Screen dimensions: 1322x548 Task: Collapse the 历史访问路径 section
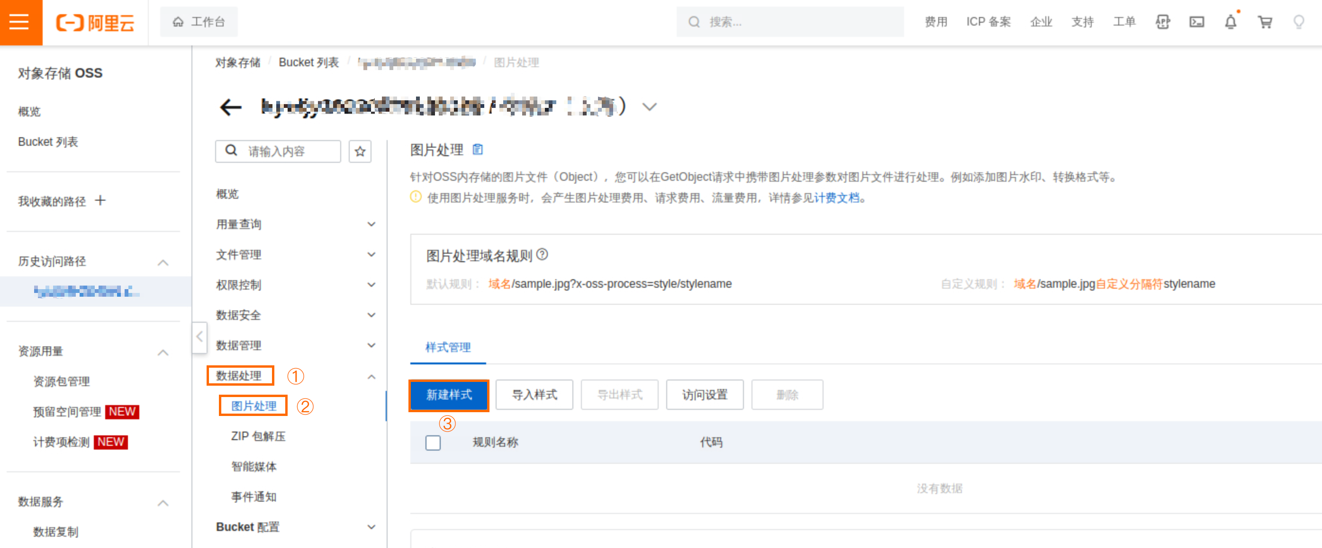coord(163,263)
